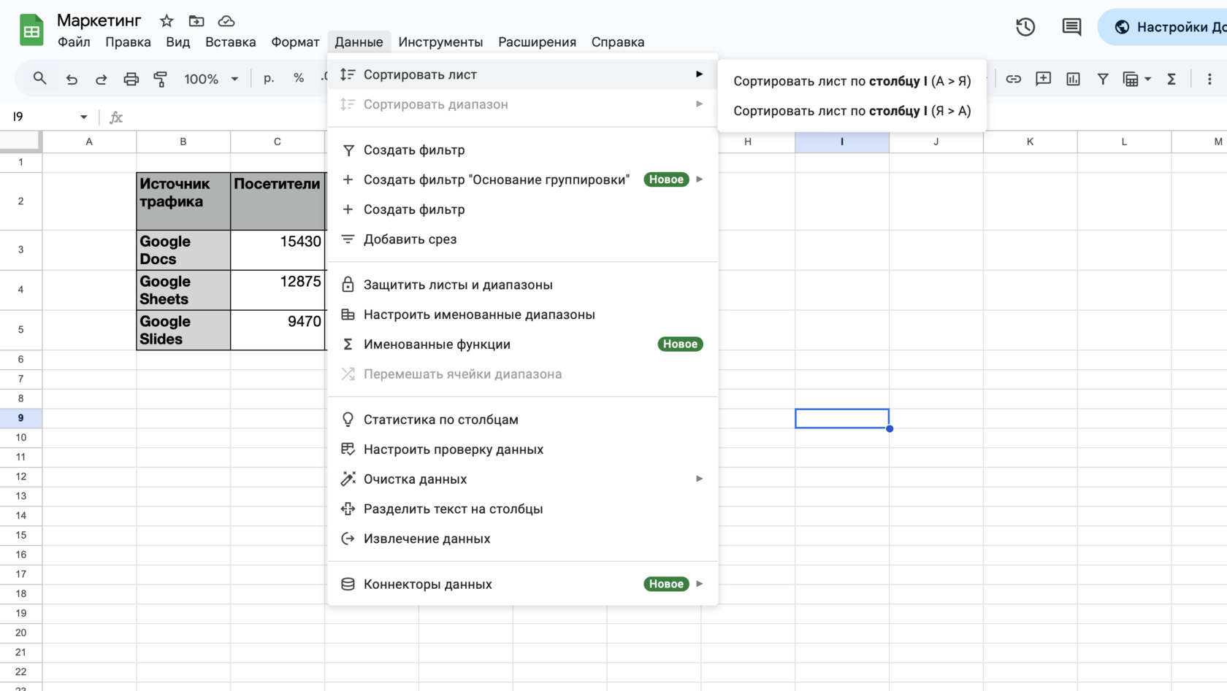
Task: Select the column K header
Action: (x=1030, y=142)
